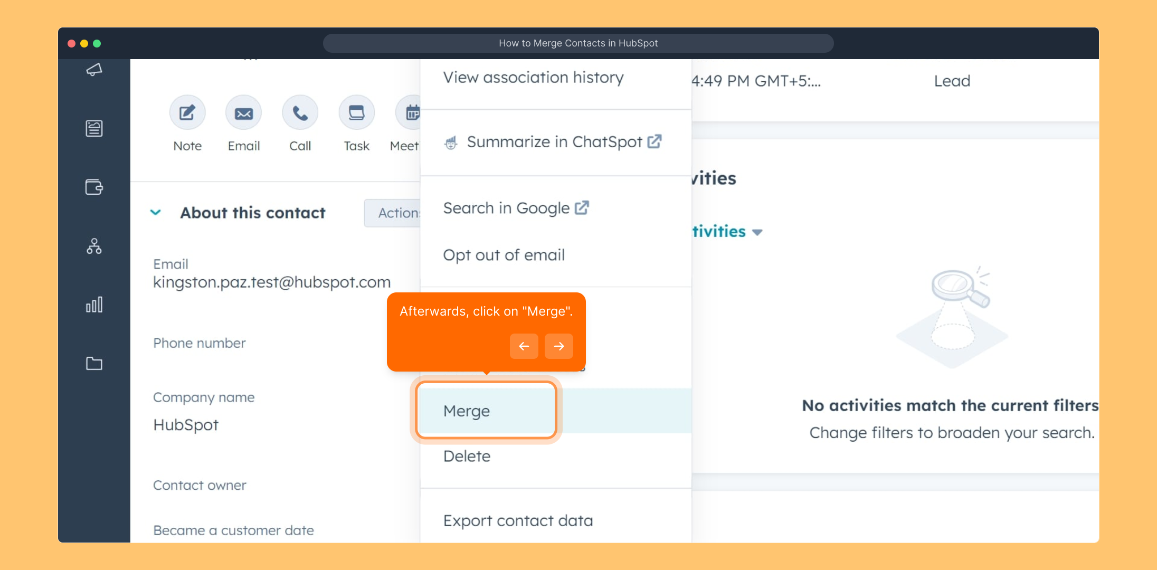Open the content document sidebar icon
The height and width of the screenshot is (570, 1157).
coord(94,128)
